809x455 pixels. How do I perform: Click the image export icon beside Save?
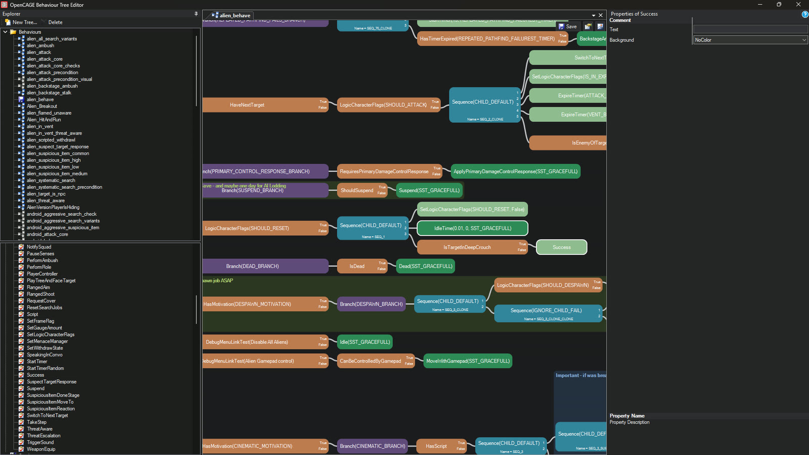600,27
